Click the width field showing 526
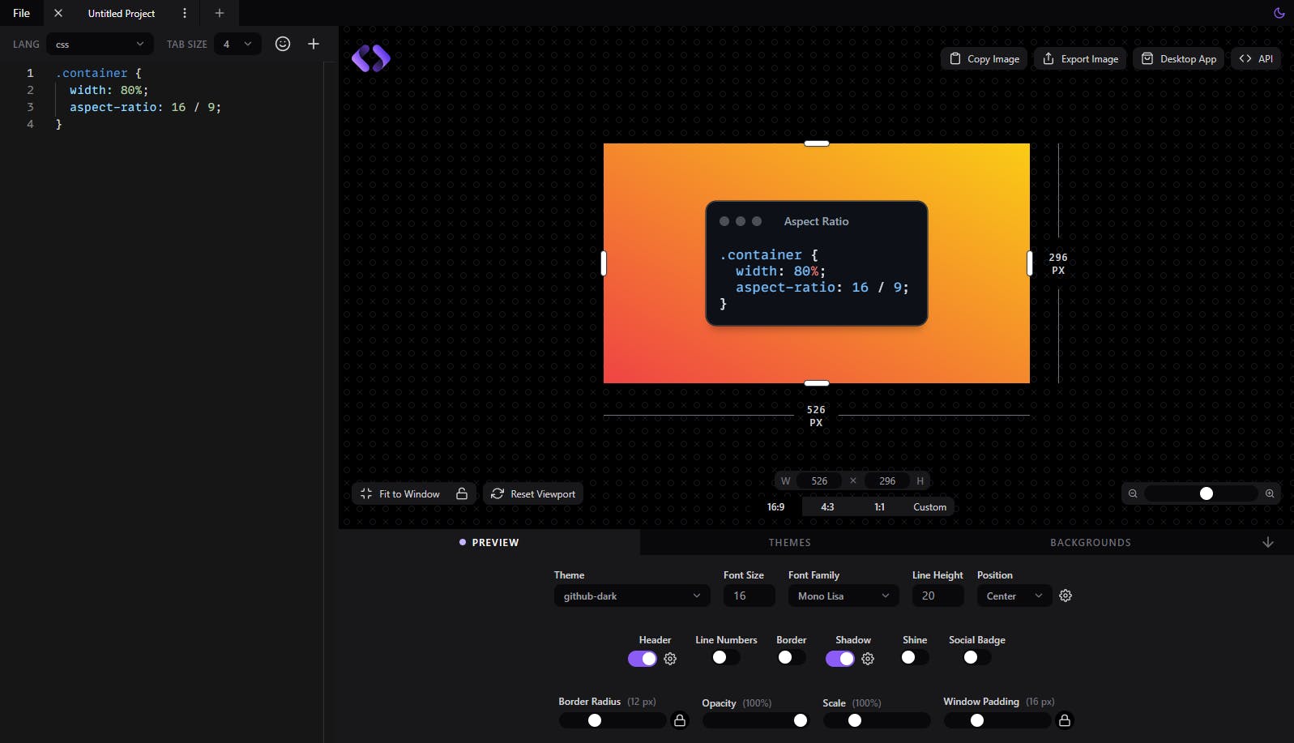Viewport: 1294px width, 743px height. tap(819, 480)
